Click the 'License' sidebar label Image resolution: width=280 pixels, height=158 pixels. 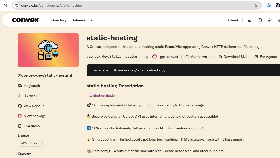[x=23, y=136]
